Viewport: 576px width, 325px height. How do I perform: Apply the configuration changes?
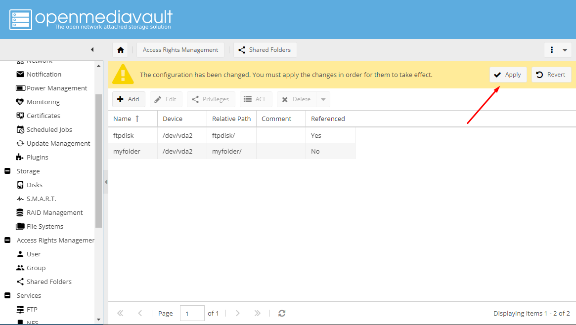coord(508,75)
